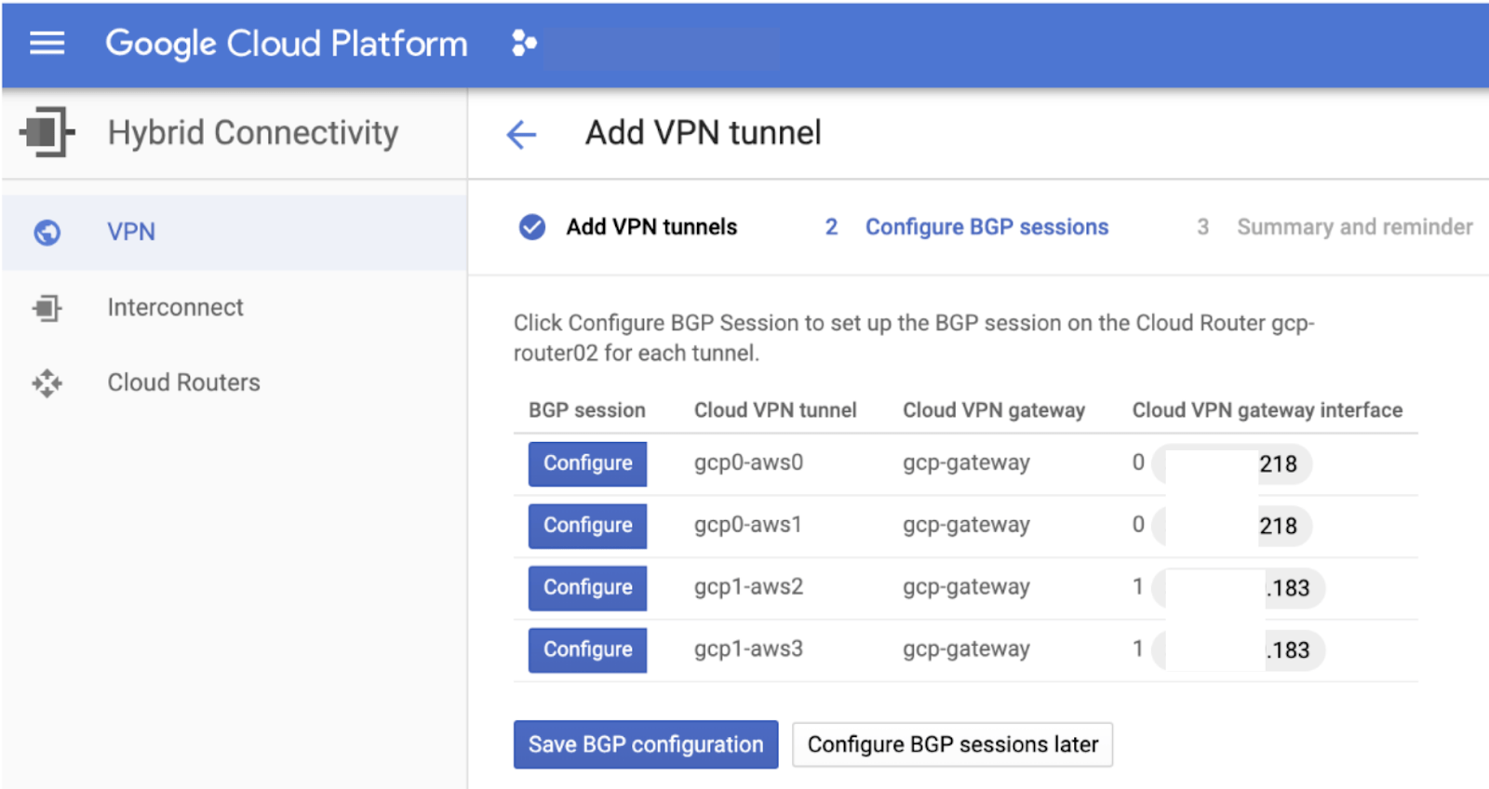Click gcp-gateway in gcp1-aws2 row
The width and height of the screenshot is (1489, 789).
pyautogui.click(x=966, y=588)
